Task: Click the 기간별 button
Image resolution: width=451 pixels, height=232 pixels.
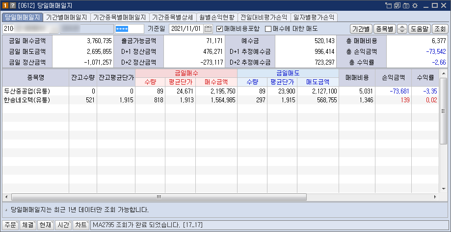Action: point(361,29)
